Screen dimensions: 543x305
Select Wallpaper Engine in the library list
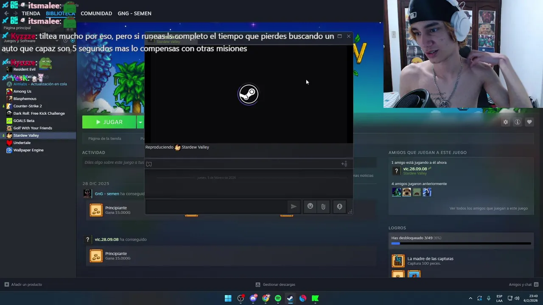click(28, 150)
